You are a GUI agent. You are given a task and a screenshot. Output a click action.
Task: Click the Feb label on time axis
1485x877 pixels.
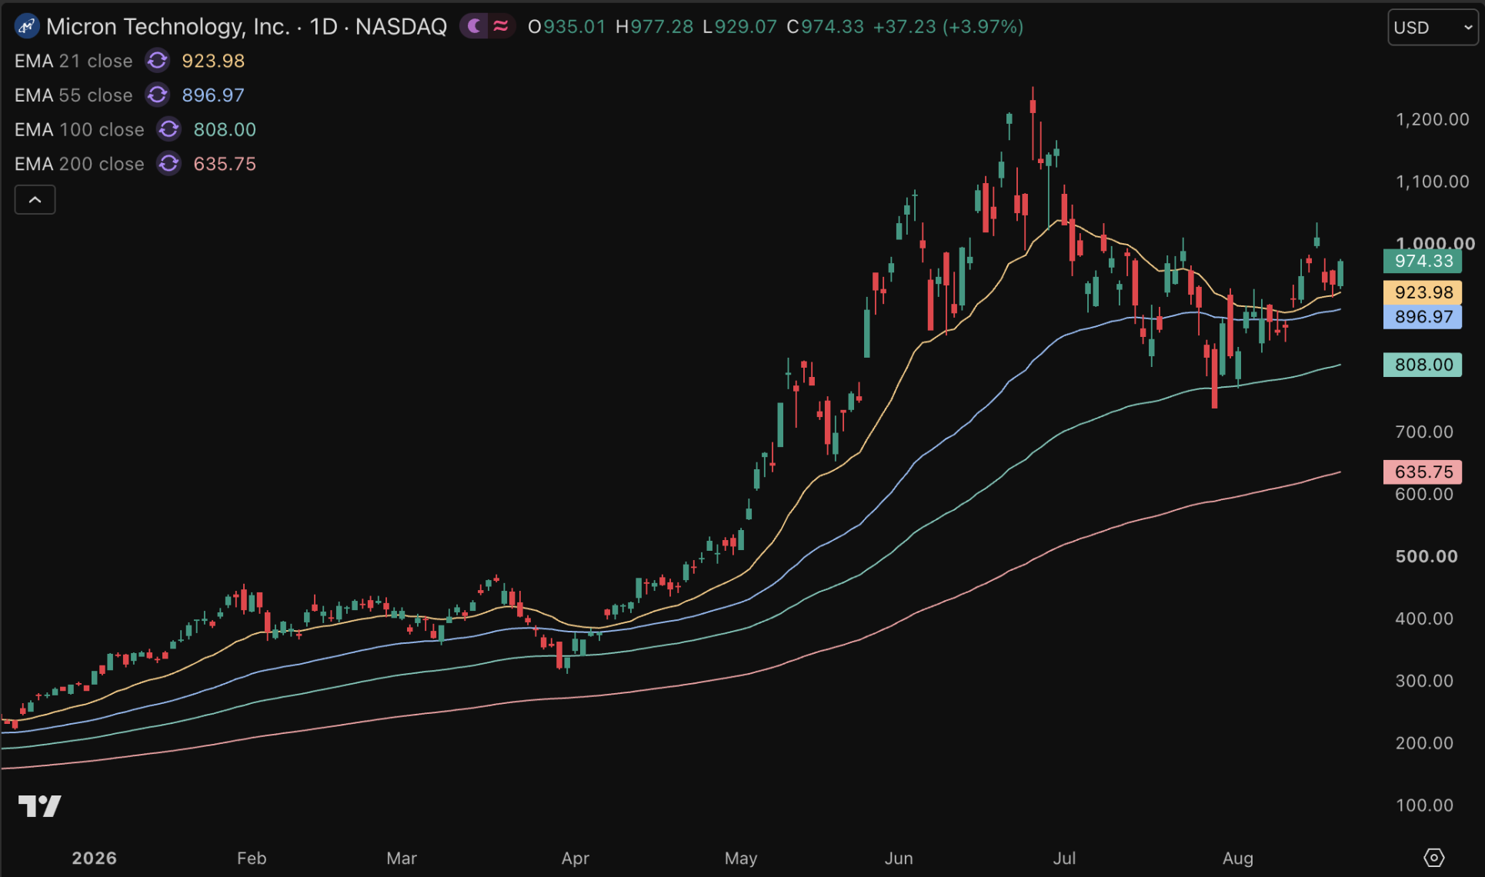tap(252, 859)
